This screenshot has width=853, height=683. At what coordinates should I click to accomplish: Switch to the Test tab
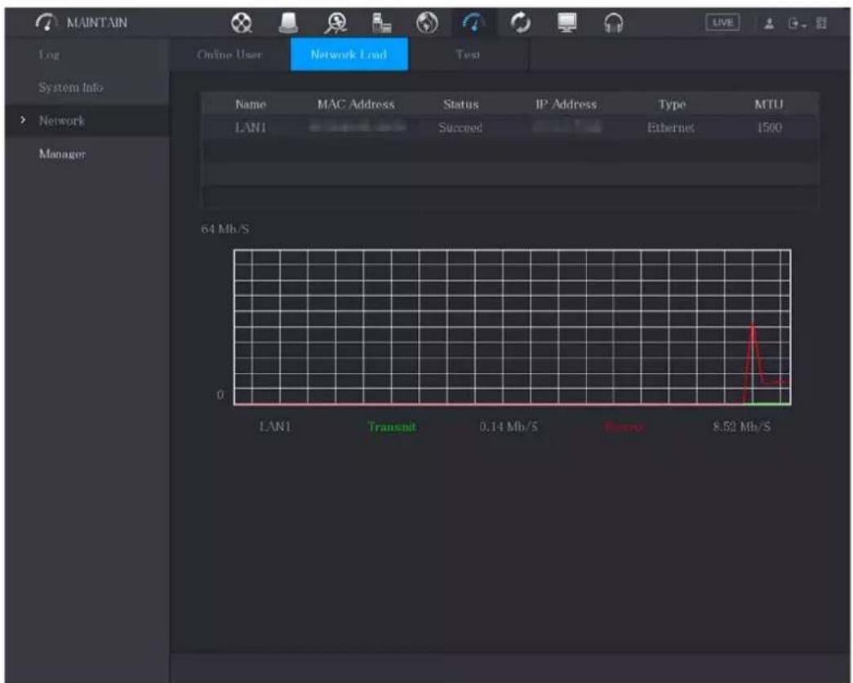tap(468, 55)
